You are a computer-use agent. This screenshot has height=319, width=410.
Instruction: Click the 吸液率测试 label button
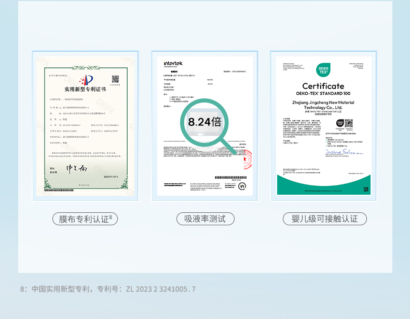(x=204, y=219)
